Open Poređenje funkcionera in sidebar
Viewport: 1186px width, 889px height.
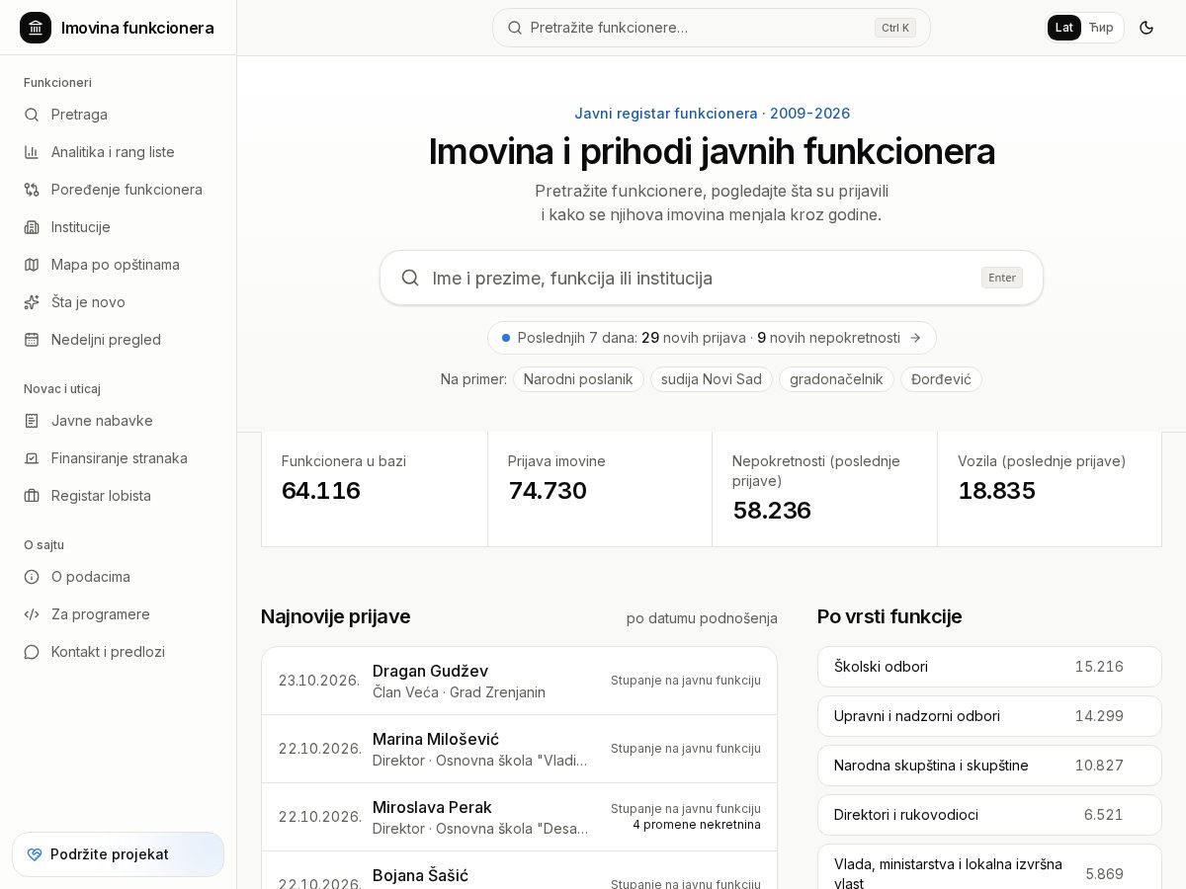pos(119,190)
